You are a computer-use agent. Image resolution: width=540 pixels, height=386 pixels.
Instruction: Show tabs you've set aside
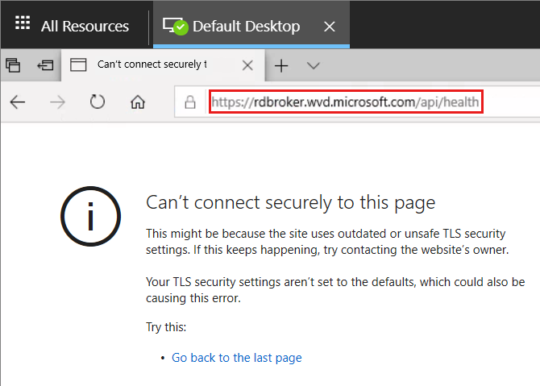pyautogui.click(x=13, y=65)
